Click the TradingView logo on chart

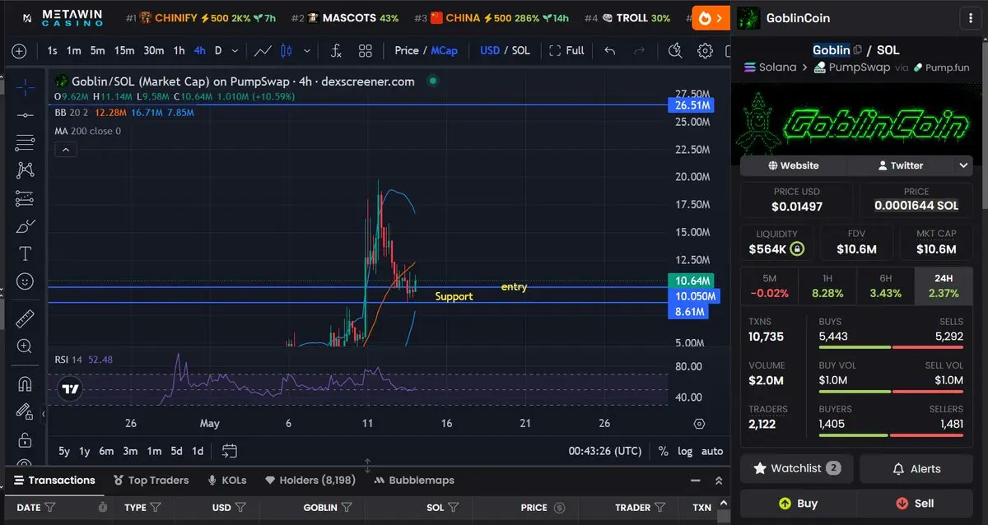[x=70, y=389]
